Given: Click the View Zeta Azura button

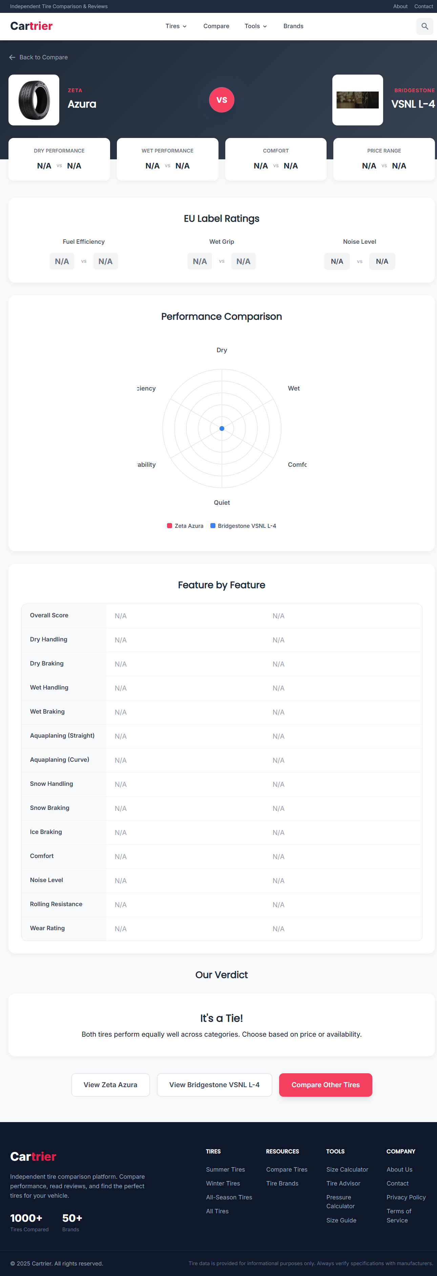Looking at the screenshot, I should pyautogui.click(x=110, y=1085).
